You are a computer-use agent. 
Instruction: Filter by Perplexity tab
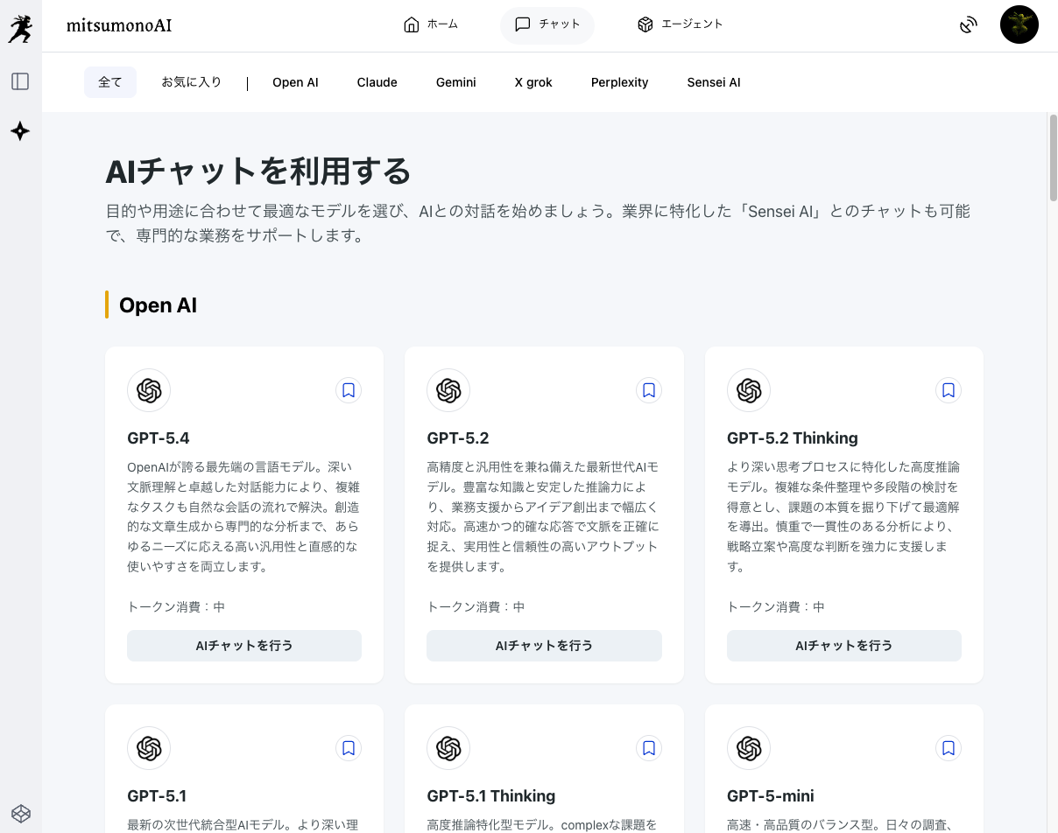click(620, 82)
